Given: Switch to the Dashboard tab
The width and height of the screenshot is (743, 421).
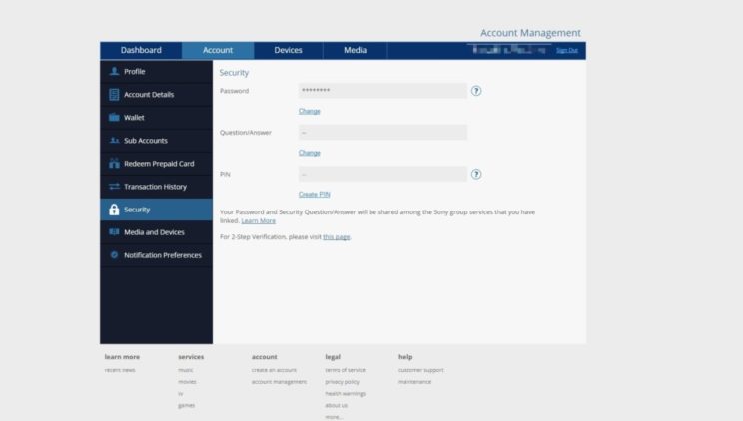Looking at the screenshot, I should click(141, 50).
